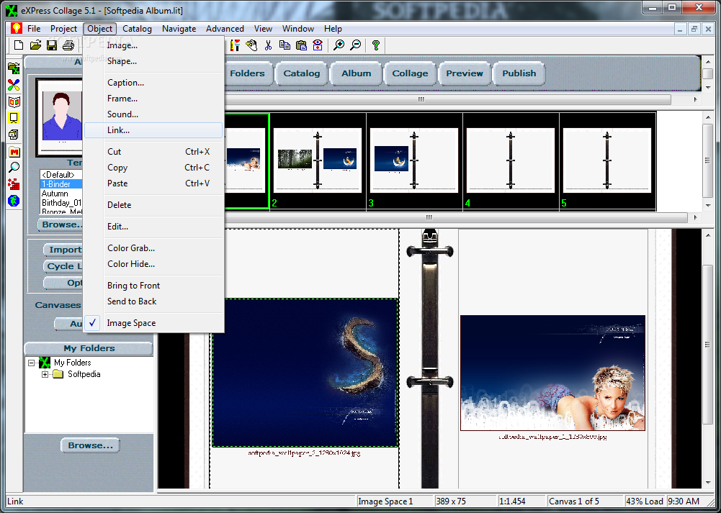Click the green question mark help icon
The height and width of the screenshot is (513, 721).
pos(376,45)
